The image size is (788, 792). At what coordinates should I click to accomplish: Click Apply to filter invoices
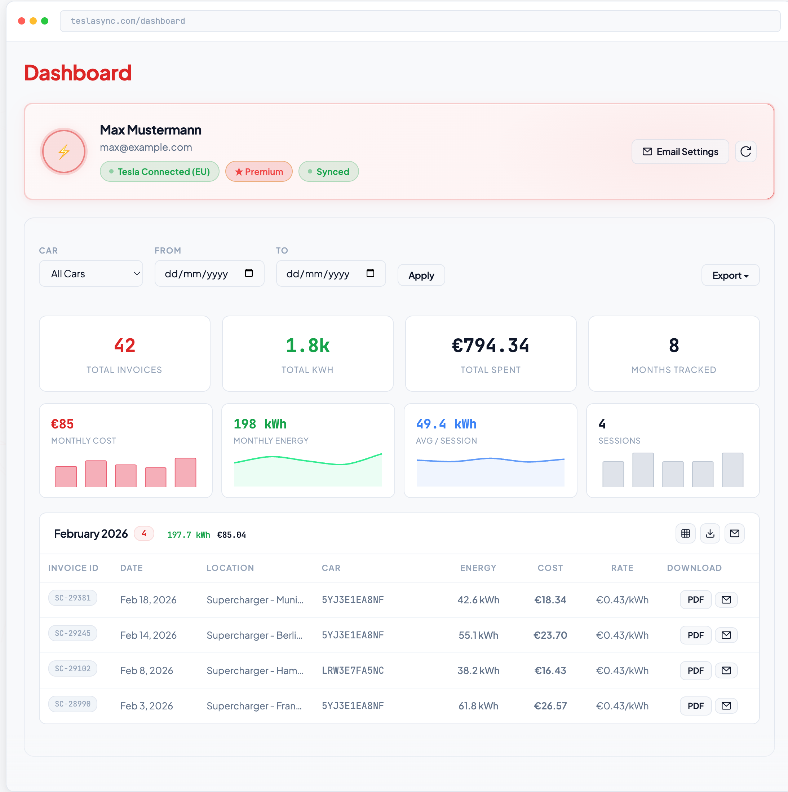click(421, 275)
